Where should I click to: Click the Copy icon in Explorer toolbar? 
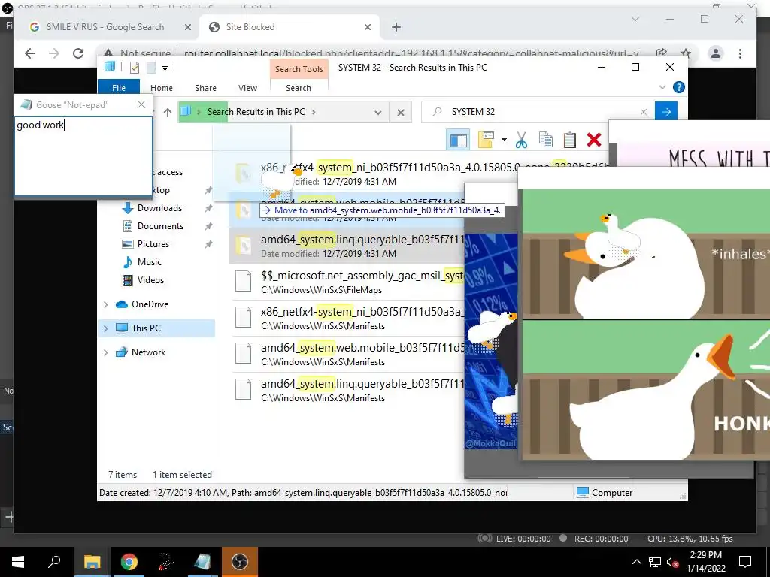[x=546, y=140]
